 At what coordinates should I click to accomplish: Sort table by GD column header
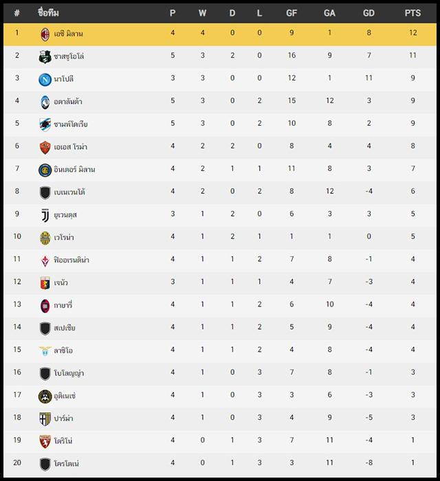[368, 13]
